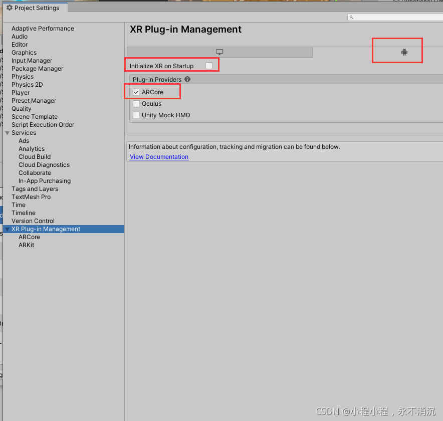The image size is (443, 421).
Task: Open the Physics 2D settings
Action: [27, 85]
